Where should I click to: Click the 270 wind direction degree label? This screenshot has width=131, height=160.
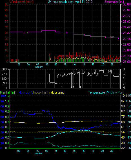(x=4, y=74)
